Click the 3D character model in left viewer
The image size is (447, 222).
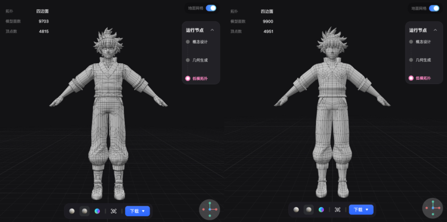(x=108, y=114)
